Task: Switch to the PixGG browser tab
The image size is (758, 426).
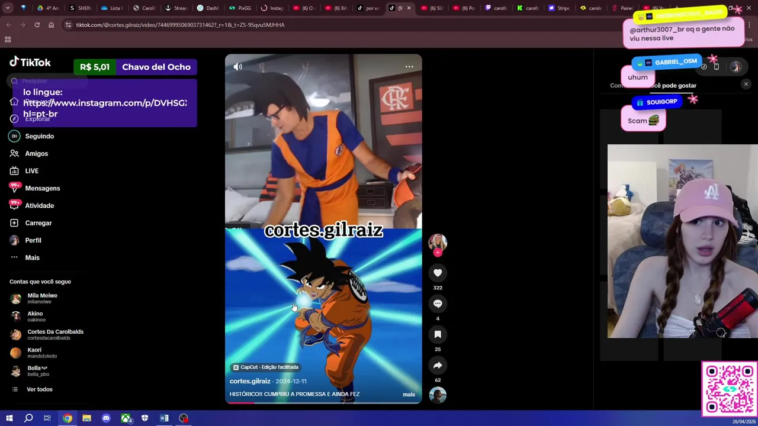Action: click(239, 8)
